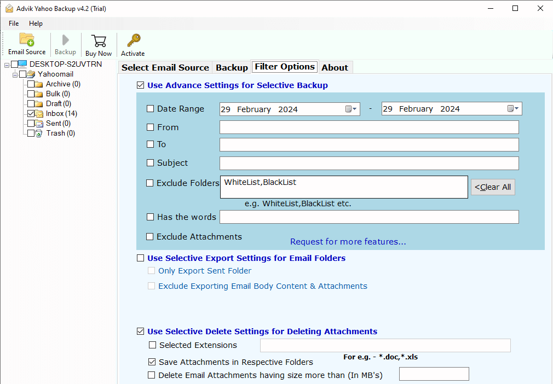The width and height of the screenshot is (553, 384).
Task: Click the Backup play icon in toolbar
Action: pyautogui.click(x=65, y=40)
